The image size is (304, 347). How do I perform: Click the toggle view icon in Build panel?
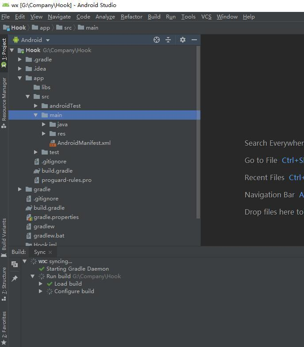15,264
